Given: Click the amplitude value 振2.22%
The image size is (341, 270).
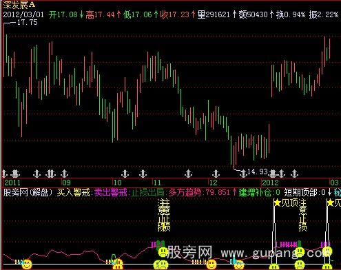Looking at the screenshot, I should point(324,14).
